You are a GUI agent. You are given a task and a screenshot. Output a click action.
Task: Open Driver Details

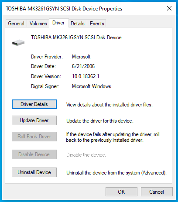point(34,104)
